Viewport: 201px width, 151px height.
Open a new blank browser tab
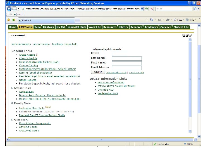pyautogui.click(x=78, y=20)
